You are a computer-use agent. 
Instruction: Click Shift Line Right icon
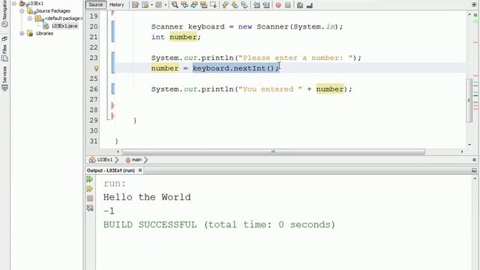[266, 5]
